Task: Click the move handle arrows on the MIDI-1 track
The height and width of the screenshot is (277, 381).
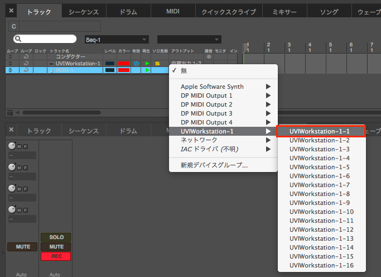Action: tap(10, 70)
